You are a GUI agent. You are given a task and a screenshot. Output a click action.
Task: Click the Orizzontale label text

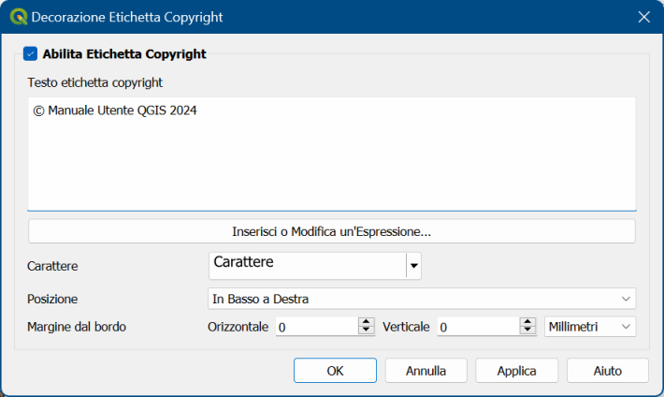point(238,327)
